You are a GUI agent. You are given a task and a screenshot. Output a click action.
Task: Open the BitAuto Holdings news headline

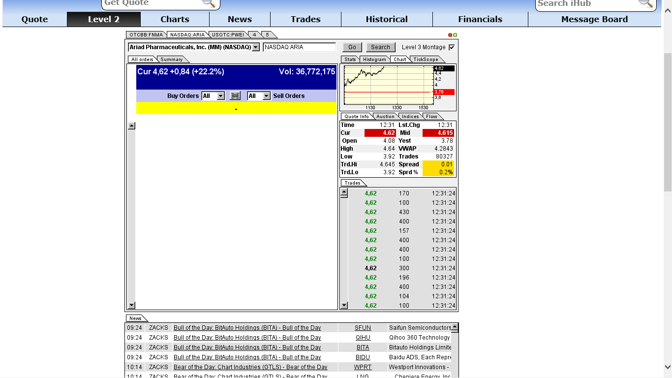[x=247, y=327]
